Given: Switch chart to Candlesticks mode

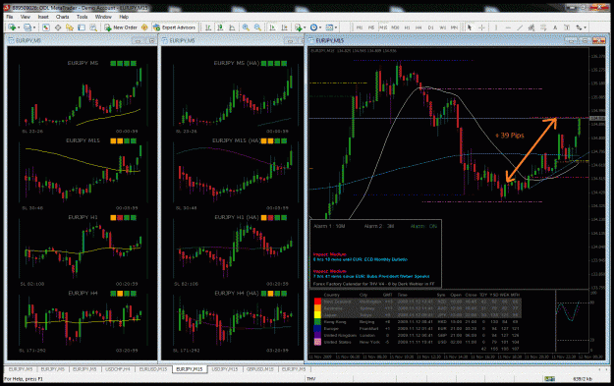Looking at the screenshot, I should 220,28.
